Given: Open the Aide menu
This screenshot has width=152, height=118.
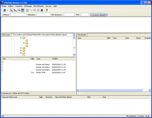Looking at the screenshot, I should pyautogui.click(x=55, y=6).
